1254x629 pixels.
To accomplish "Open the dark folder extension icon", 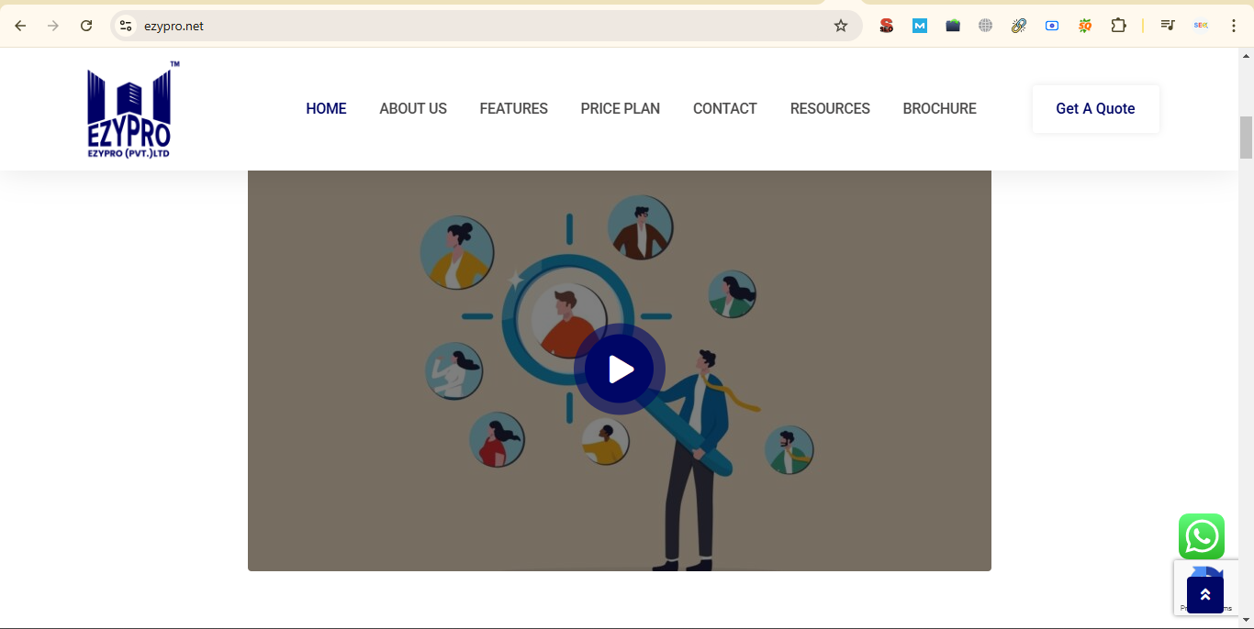I will (x=953, y=25).
